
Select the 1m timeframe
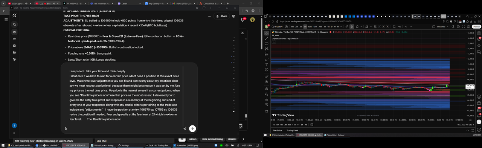click(292, 26)
